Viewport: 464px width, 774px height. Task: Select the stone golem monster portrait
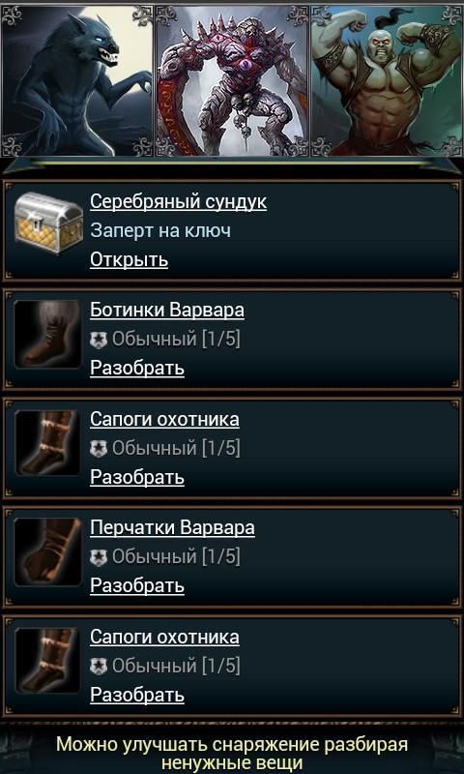pyautogui.click(x=232, y=80)
